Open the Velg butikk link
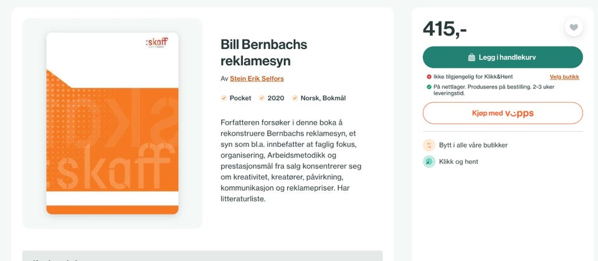This screenshot has height=261, width=598. point(564,77)
